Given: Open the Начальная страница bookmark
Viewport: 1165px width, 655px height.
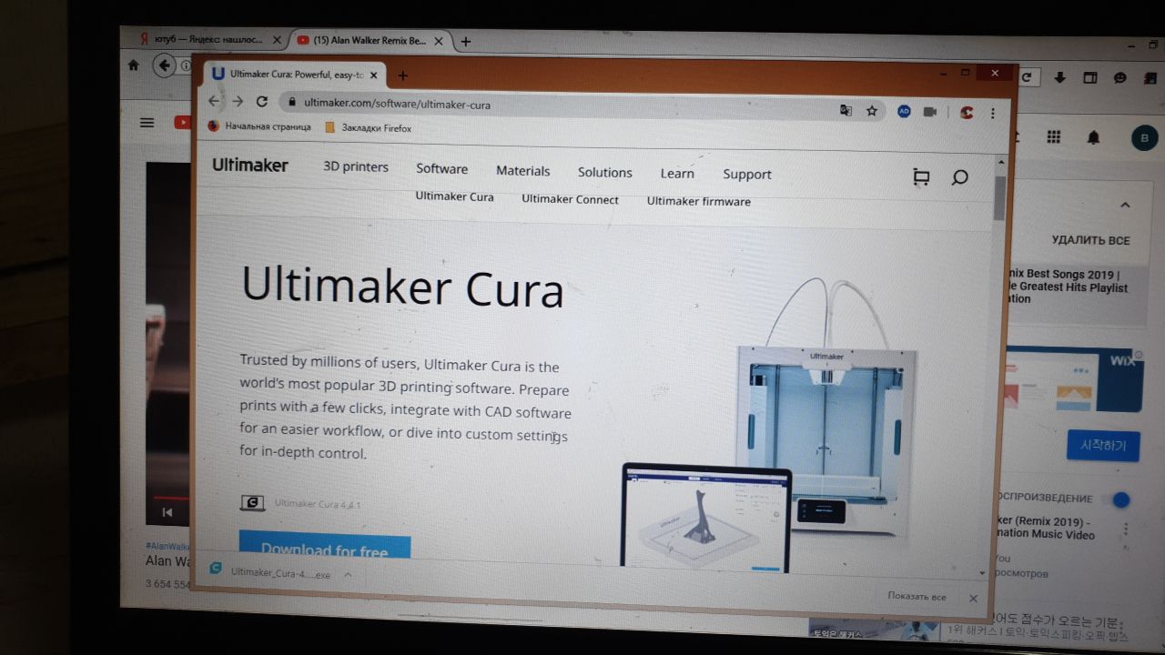Looking at the screenshot, I should 259,126.
